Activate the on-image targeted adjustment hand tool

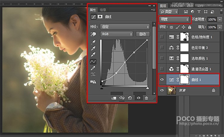click(x=93, y=34)
